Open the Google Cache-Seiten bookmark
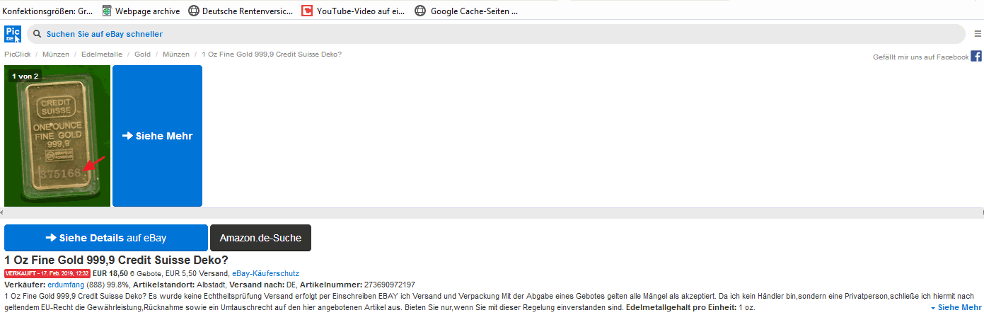The image size is (984, 315). 465,11
